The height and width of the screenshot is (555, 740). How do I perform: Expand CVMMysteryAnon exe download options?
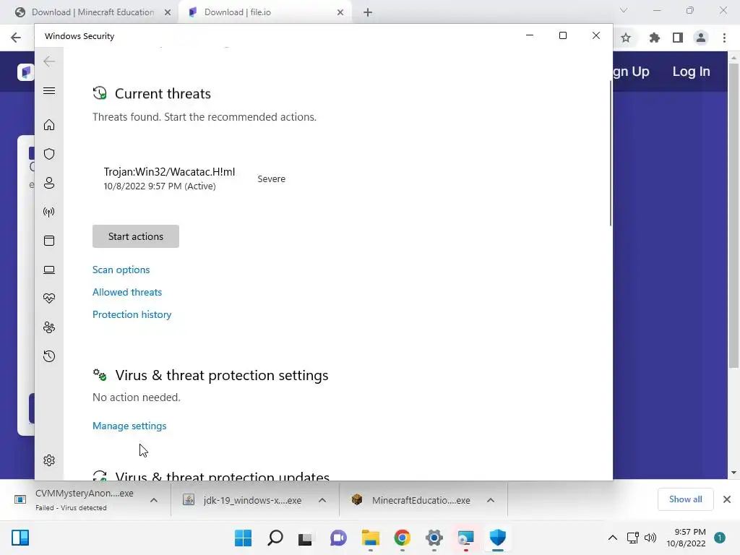pyautogui.click(x=154, y=500)
